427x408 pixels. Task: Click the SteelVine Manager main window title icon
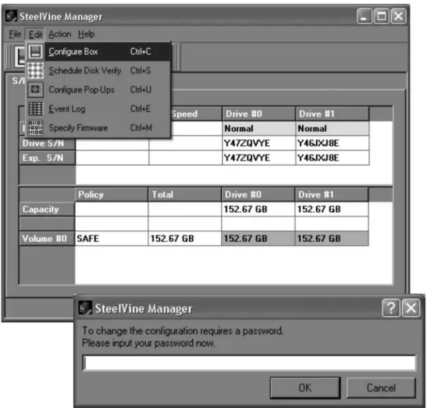click(x=11, y=16)
